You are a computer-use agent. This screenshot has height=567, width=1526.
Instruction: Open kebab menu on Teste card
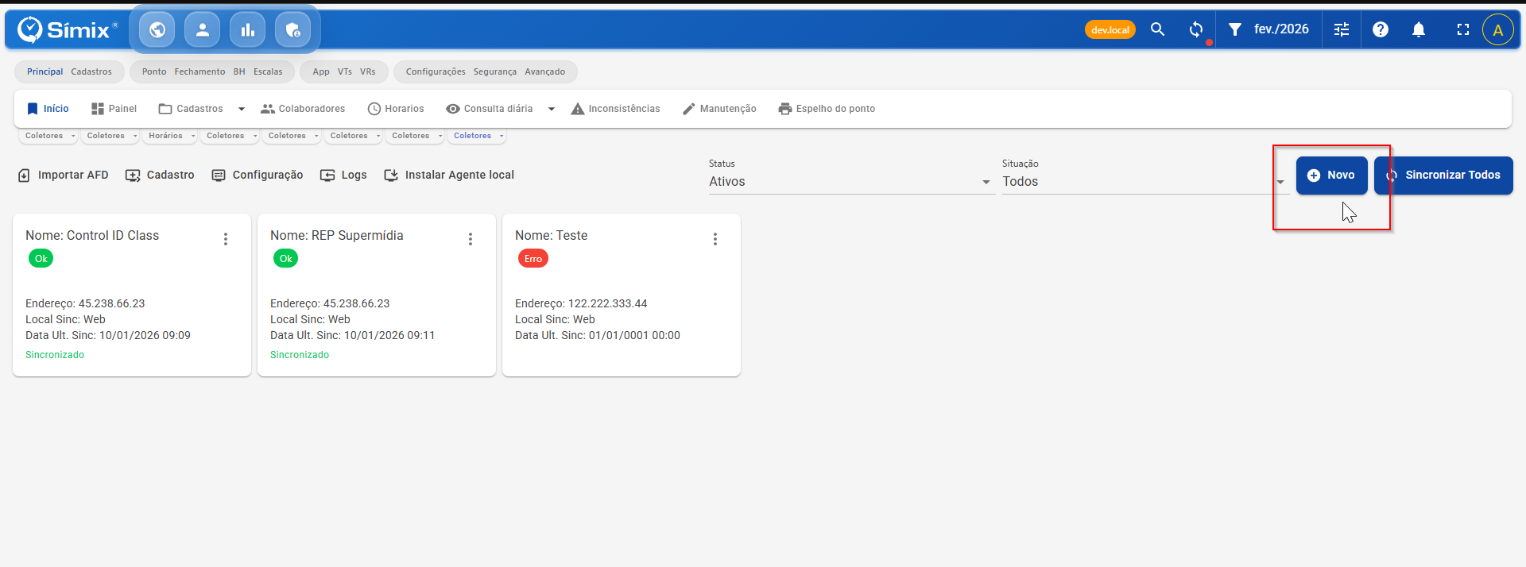point(715,239)
